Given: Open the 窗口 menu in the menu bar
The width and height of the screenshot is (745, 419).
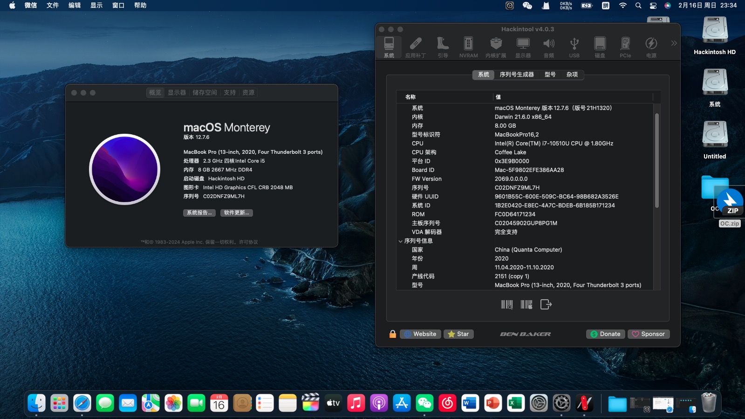Looking at the screenshot, I should click(118, 6).
